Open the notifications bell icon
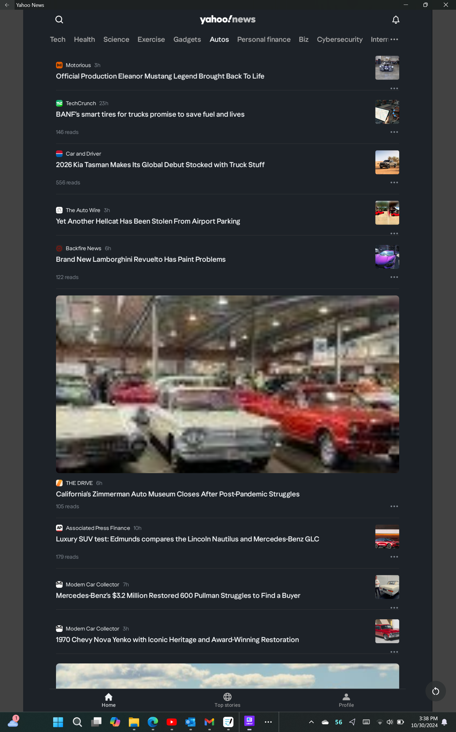 click(396, 20)
